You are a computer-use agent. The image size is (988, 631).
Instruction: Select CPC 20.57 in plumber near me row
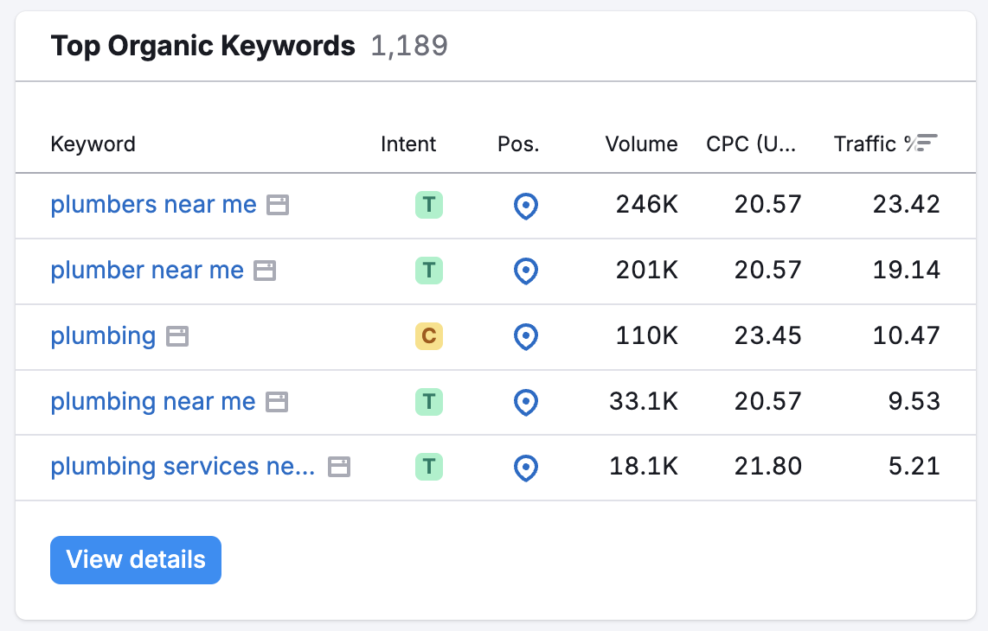click(x=767, y=271)
